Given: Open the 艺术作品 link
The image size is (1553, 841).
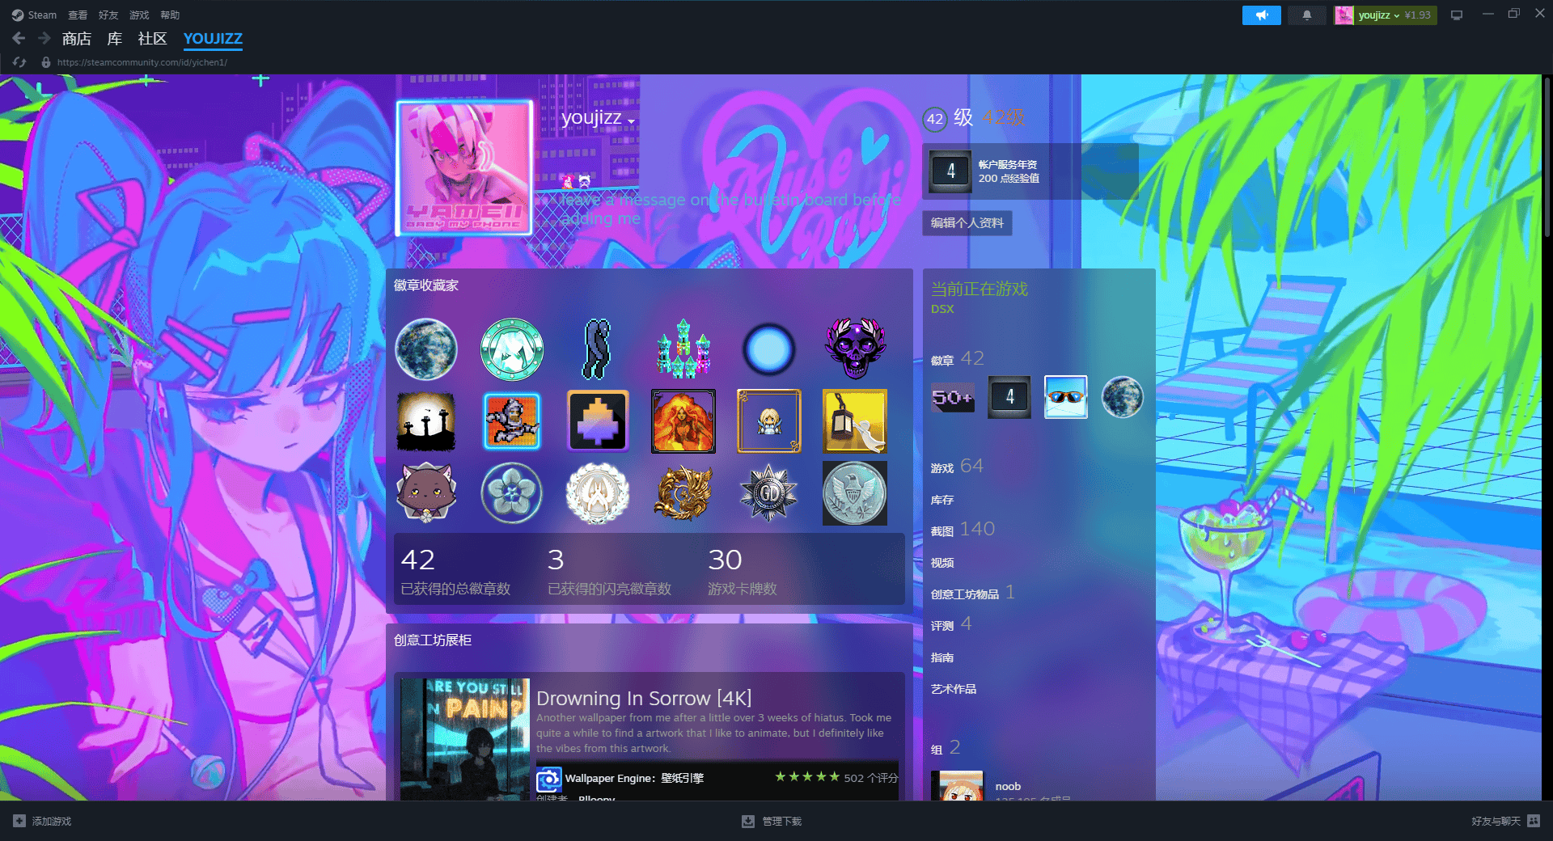Looking at the screenshot, I should (954, 689).
